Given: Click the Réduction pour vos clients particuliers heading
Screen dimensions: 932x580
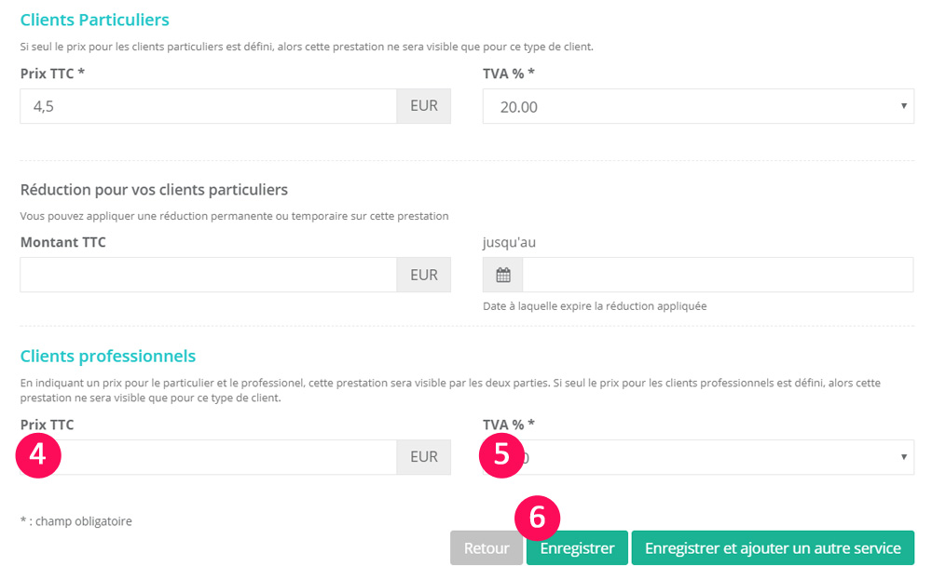Looking at the screenshot, I should pos(154,190).
